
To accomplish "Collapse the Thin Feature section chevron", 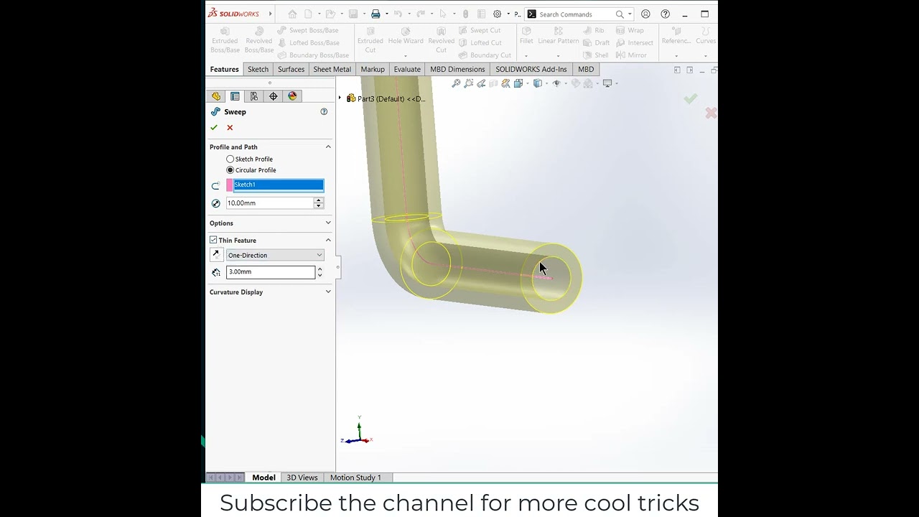I will (328, 241).
